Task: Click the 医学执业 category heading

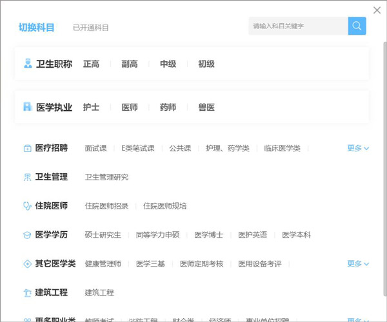Action: coord(54,107)
